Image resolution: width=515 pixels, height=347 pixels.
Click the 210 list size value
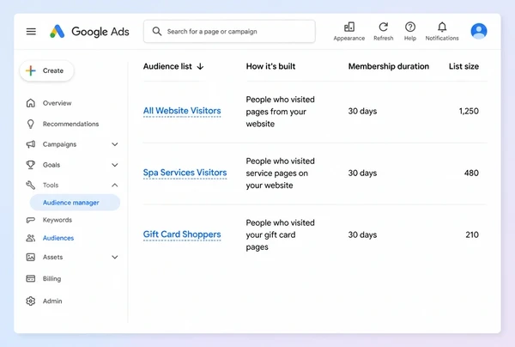tap(472, 234)
